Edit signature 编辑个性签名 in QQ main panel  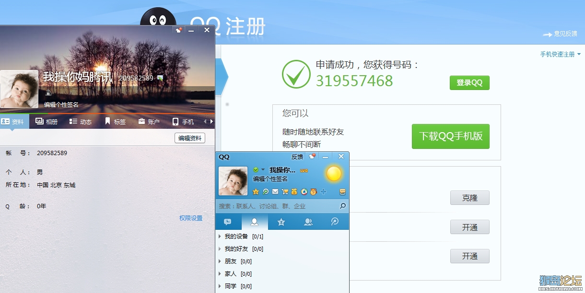tap(270, 179)
